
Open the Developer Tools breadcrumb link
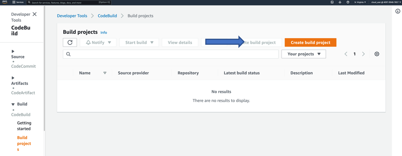click(x=72, y=16)
